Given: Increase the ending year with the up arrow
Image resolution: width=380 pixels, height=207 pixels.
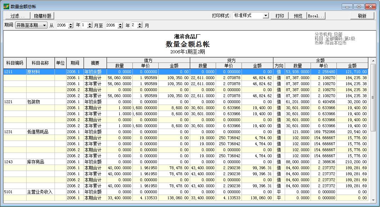Looking at the screenshot, I should (x=120, y=24).
